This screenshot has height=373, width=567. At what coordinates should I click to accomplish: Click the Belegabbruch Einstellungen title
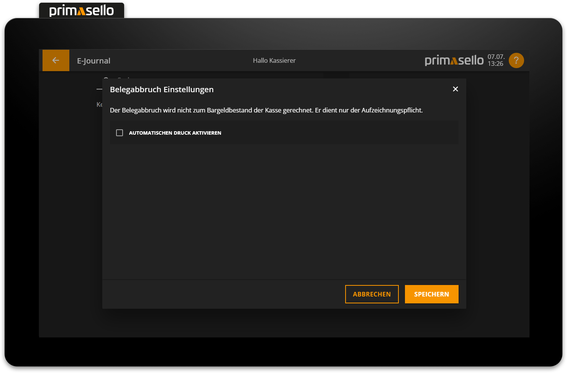pos(162,89)
